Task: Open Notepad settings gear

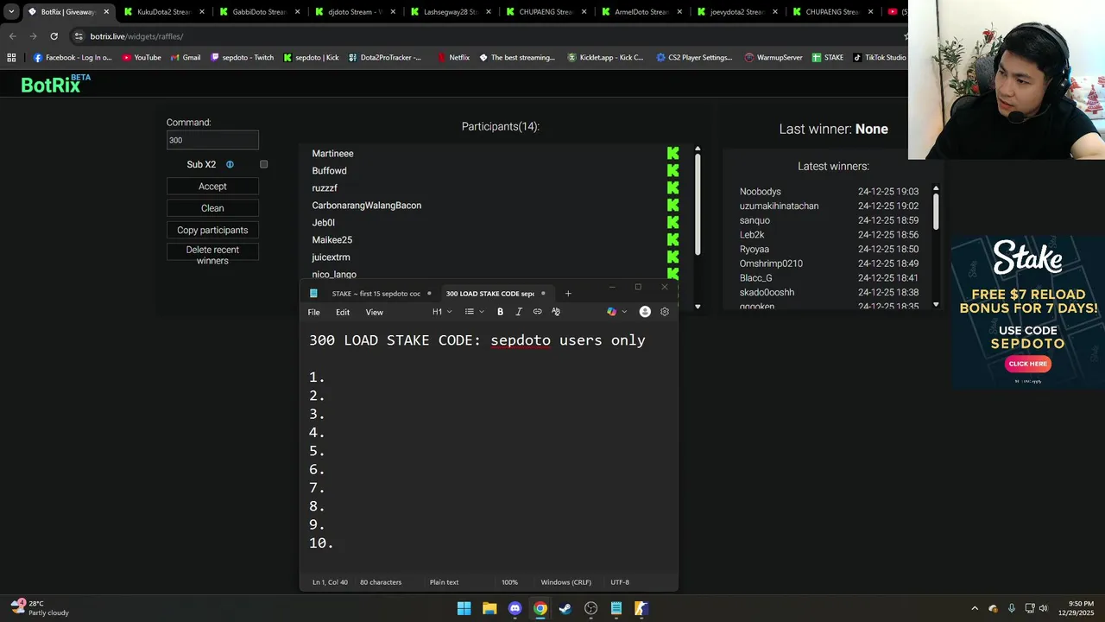Action: click(665, 312)
